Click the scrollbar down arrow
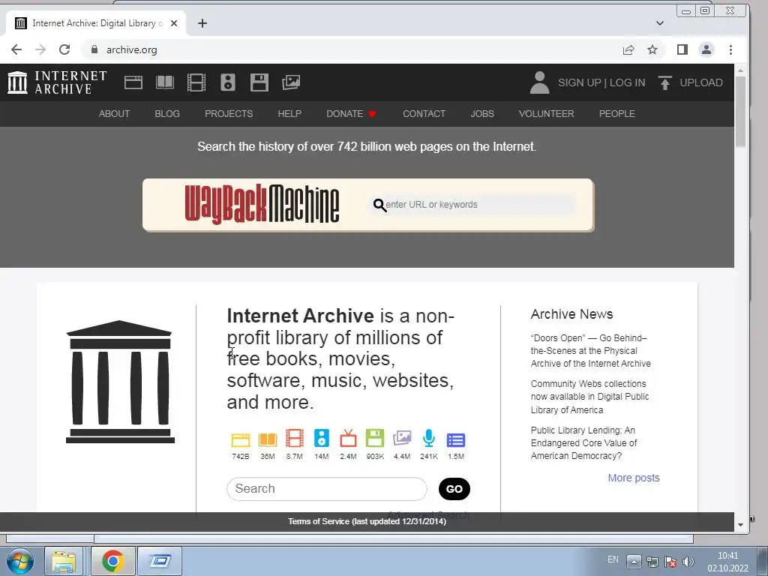The image size is (768, 576). [x=740, y=524]
